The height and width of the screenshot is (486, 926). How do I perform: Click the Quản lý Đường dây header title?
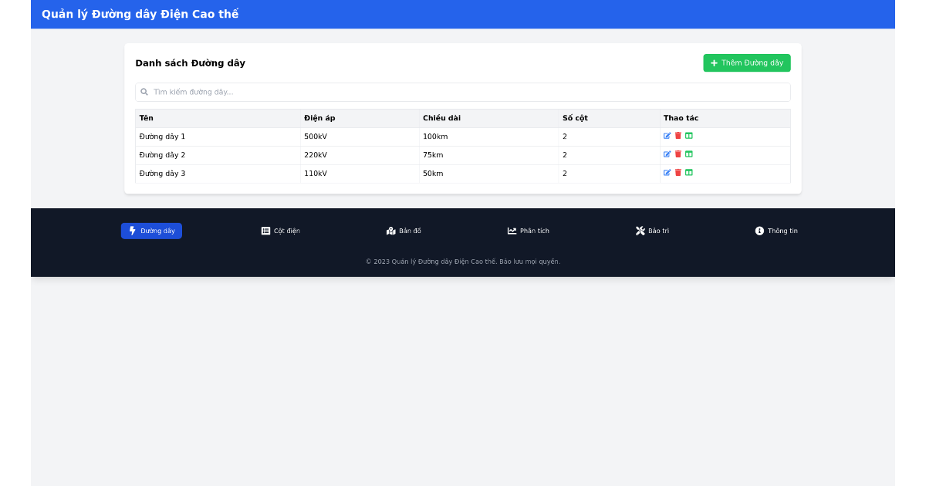point(140,14)
